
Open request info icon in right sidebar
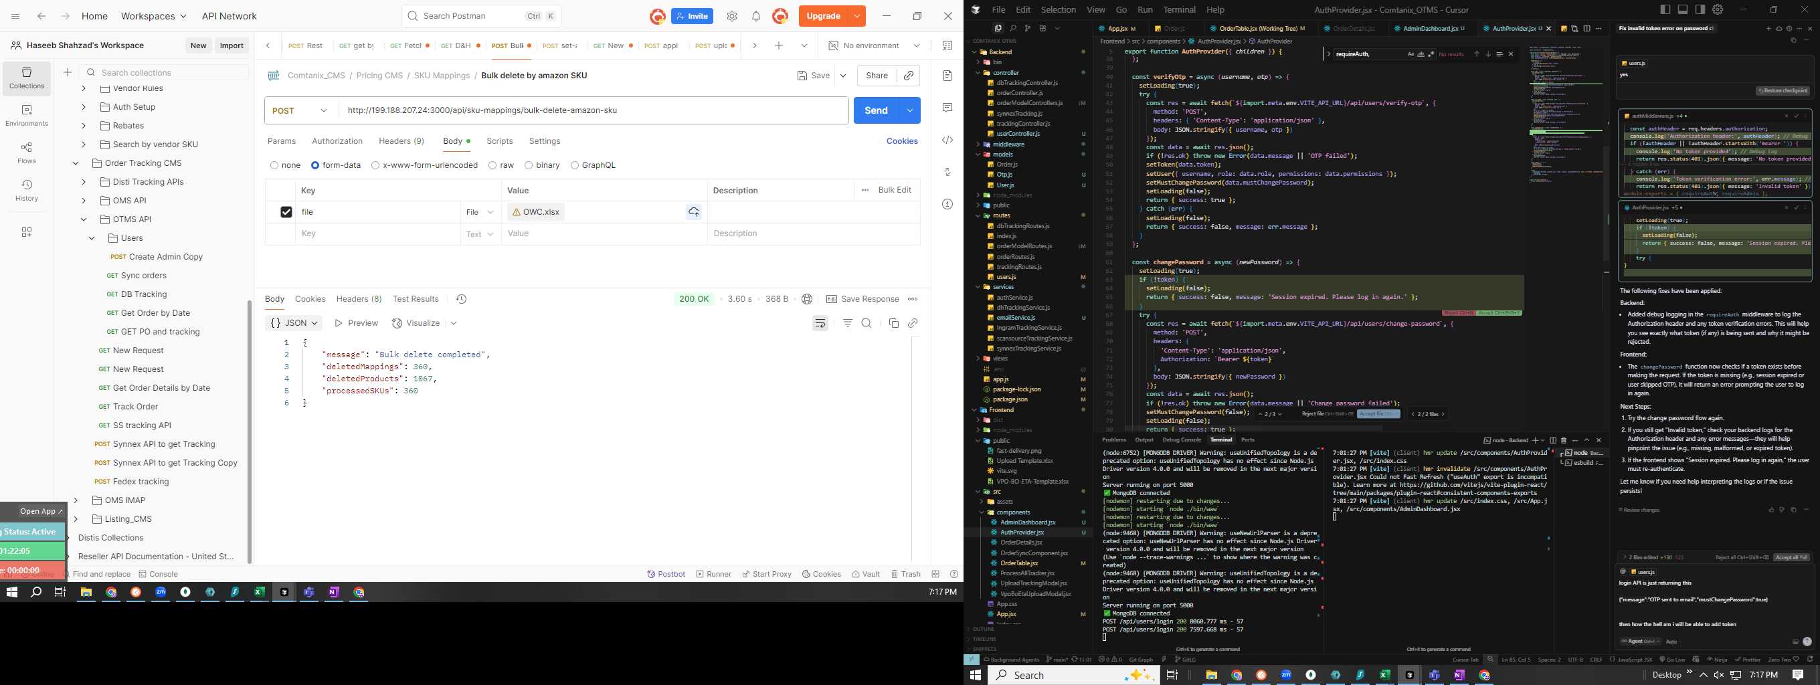[947, 204]
